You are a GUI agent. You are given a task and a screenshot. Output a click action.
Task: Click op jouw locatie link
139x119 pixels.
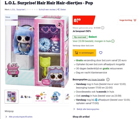tap(96, 80)
